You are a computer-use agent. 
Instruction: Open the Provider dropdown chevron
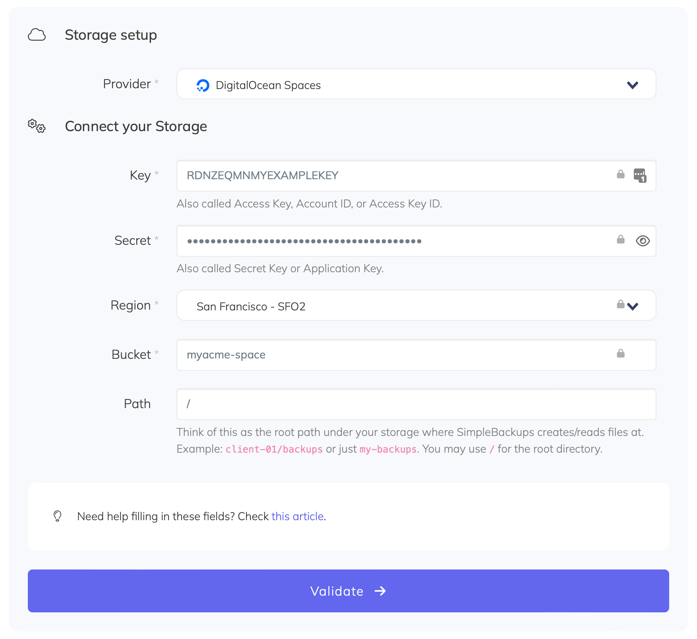[x=633, y=85]
